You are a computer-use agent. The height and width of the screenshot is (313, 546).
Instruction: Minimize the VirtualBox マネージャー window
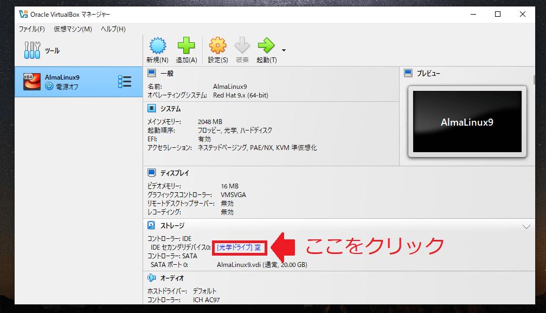473,14
